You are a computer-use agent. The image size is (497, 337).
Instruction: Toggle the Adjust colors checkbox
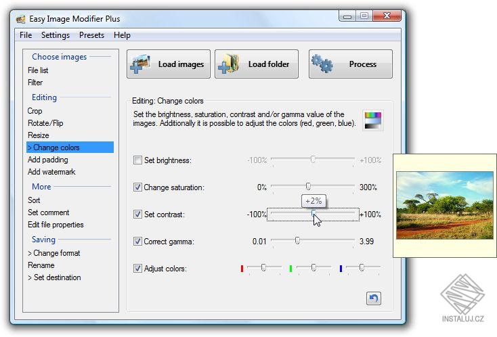click(x=137, y=269)
